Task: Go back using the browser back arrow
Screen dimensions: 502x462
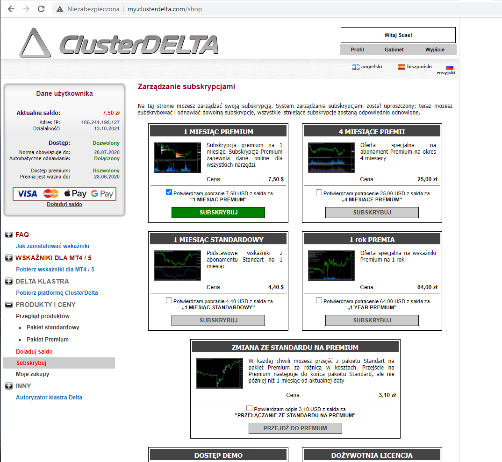Action: (x=11, y=9)
